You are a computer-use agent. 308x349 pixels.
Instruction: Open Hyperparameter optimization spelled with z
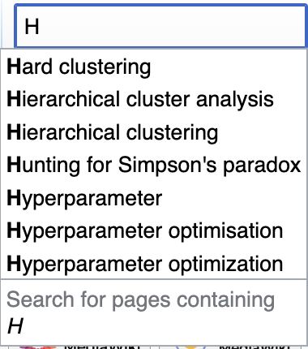(x=154, y=264)
